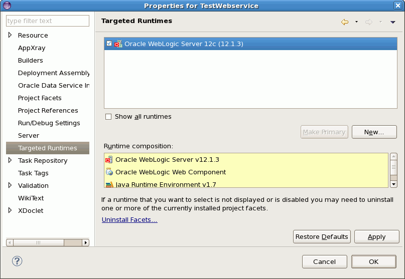Click runtime composition scroll up arrow
Viewport: 405px width, 279px height.
tap(393, 156)
